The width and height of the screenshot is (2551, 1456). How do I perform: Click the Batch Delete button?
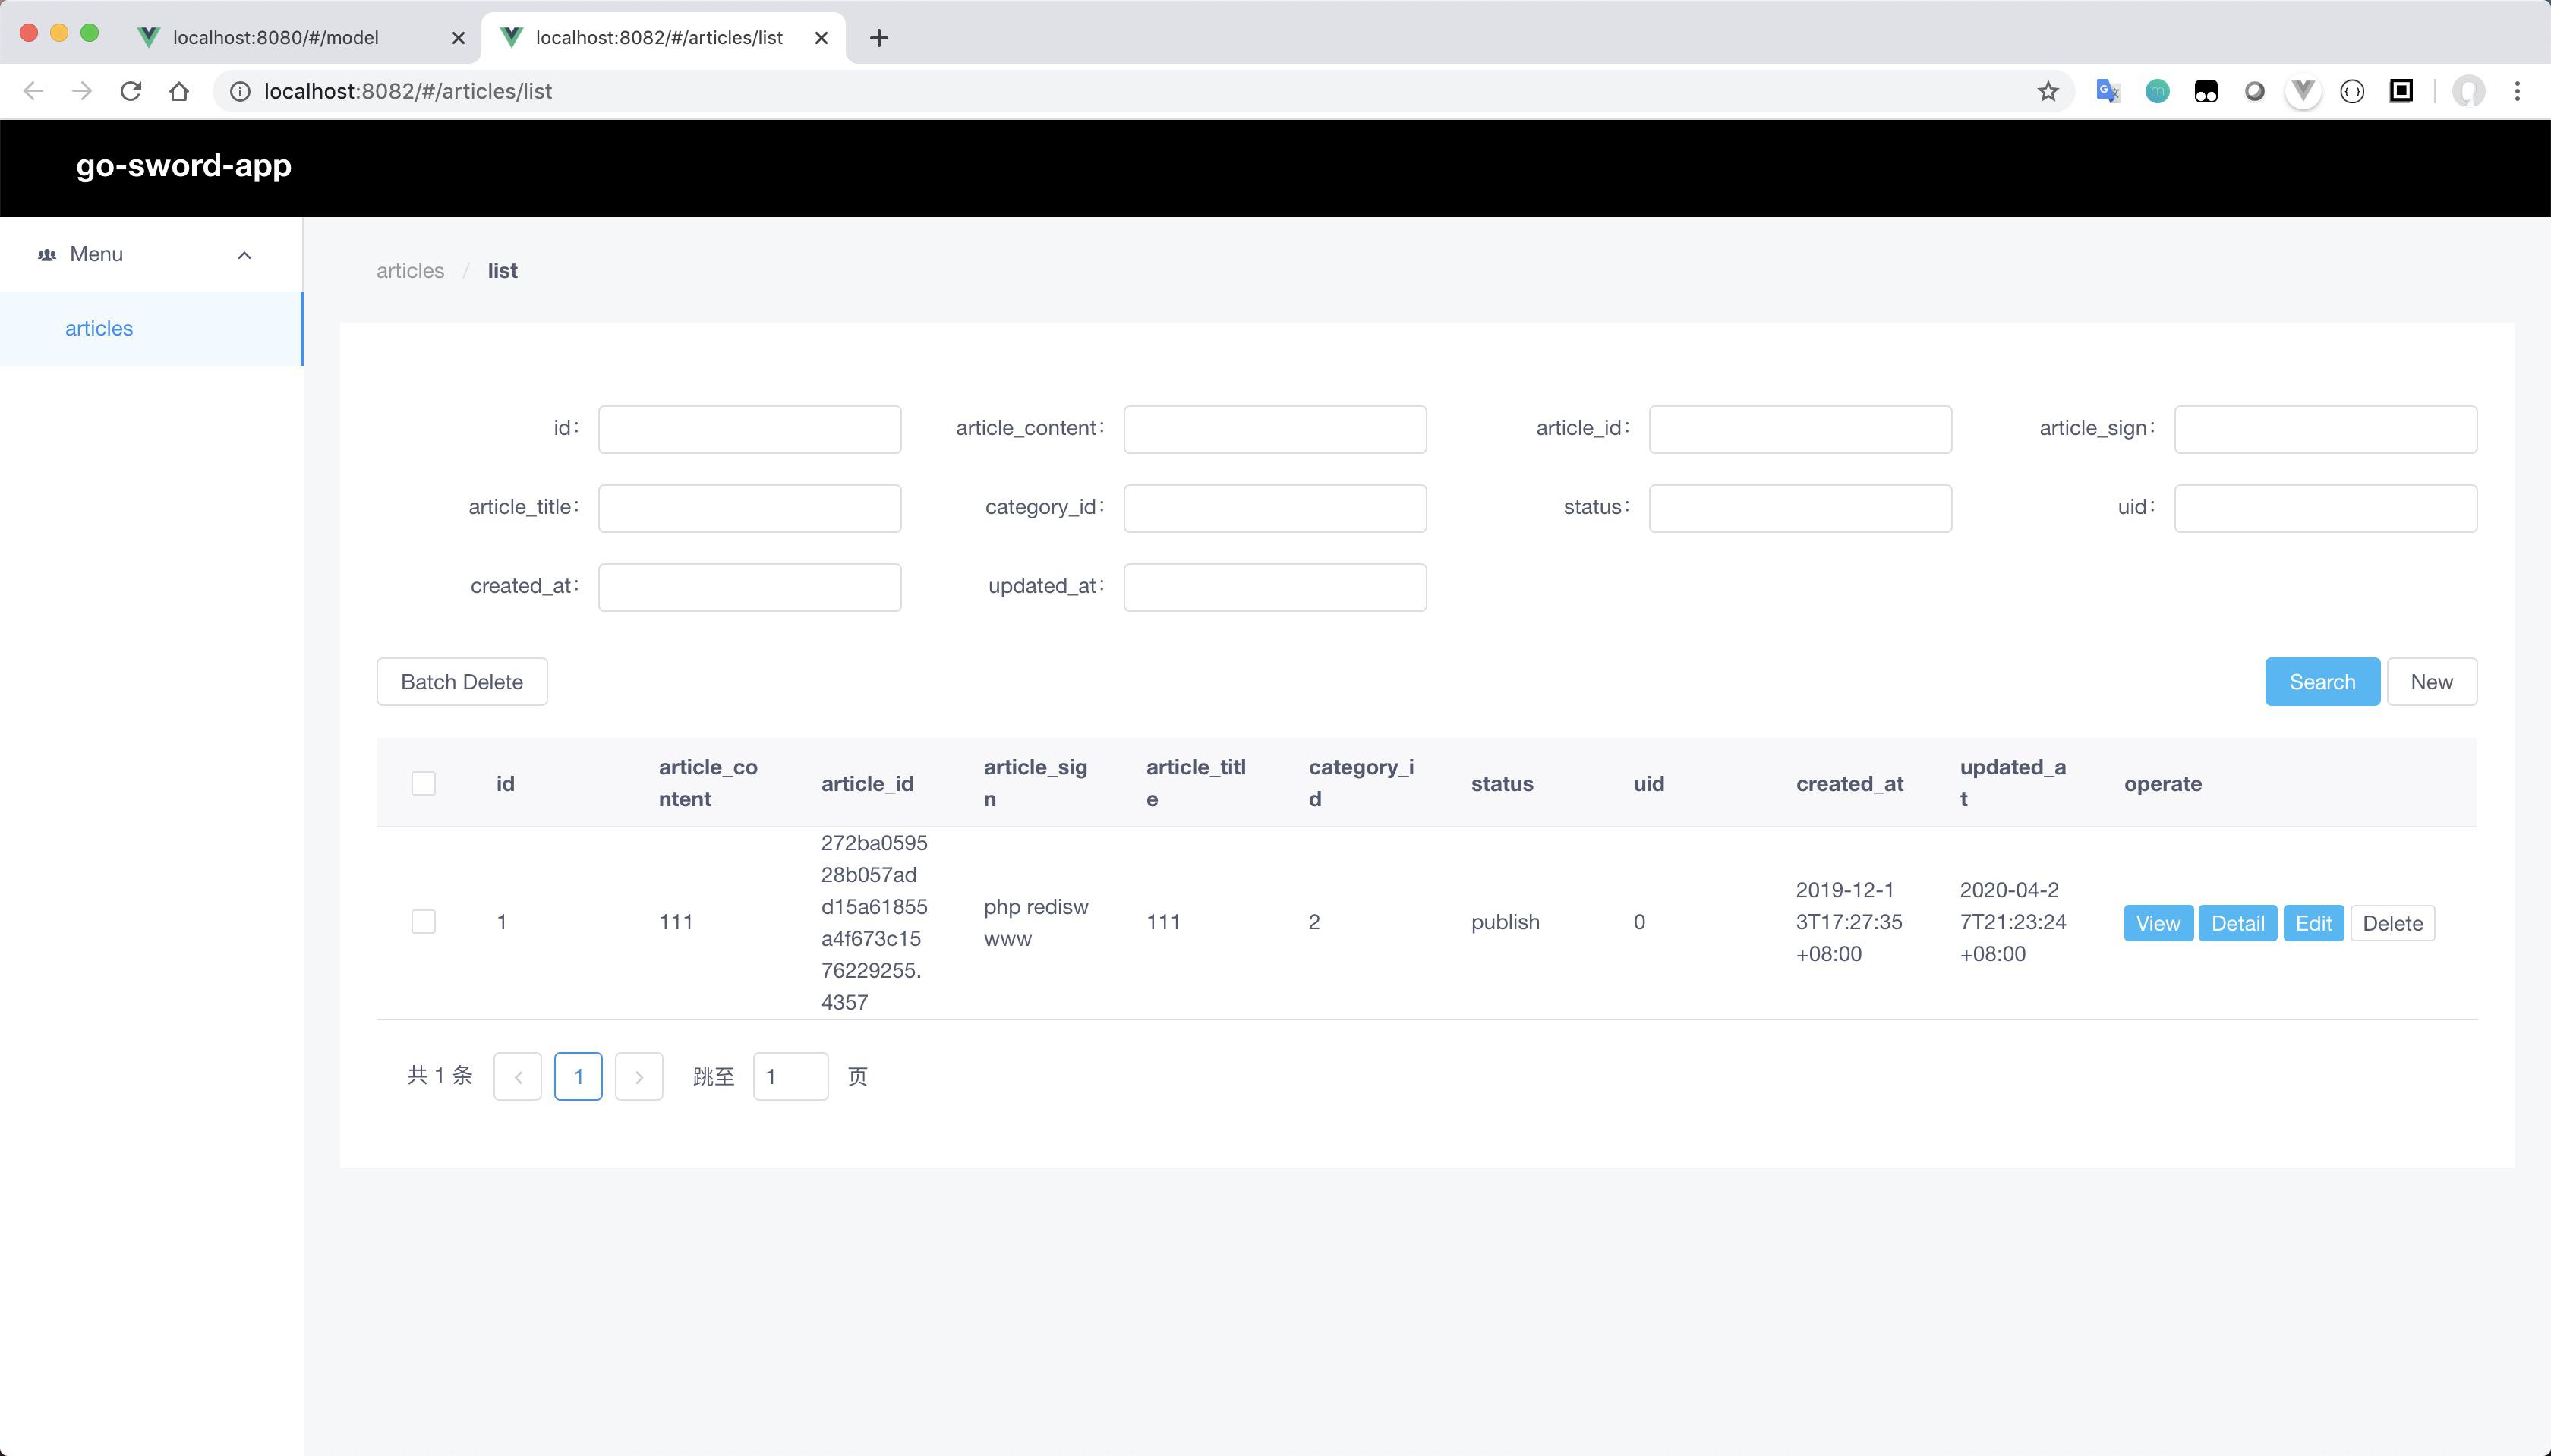pos(461,682)
